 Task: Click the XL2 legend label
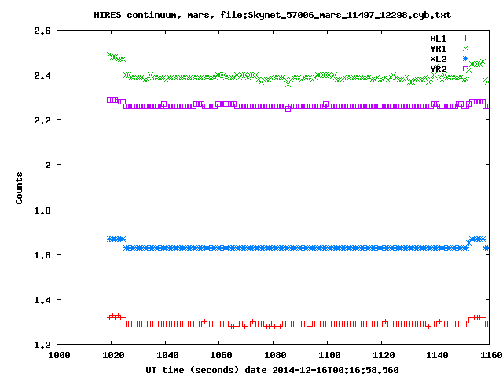[439, 59]
